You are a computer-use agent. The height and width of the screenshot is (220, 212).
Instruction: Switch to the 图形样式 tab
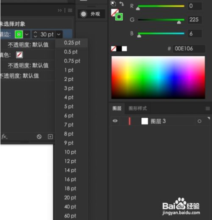click(138, 108)
